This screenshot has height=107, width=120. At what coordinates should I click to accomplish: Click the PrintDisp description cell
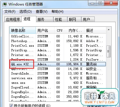(x=94, y=50)
